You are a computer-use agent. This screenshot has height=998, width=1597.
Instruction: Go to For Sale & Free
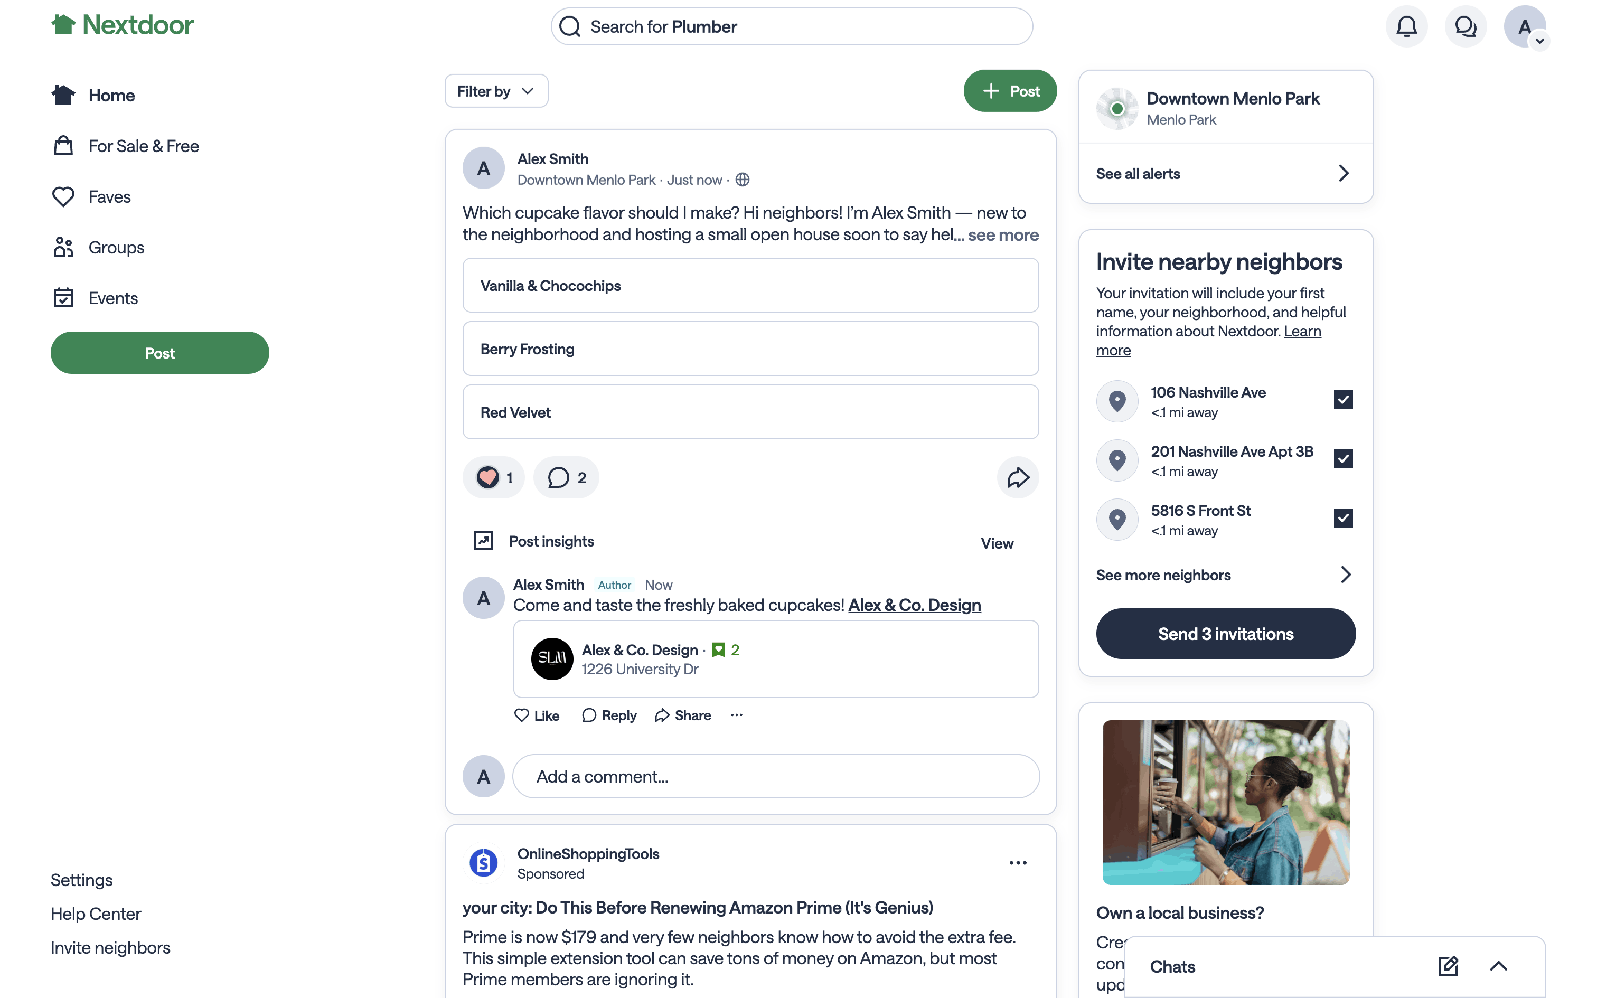point(143,146)
